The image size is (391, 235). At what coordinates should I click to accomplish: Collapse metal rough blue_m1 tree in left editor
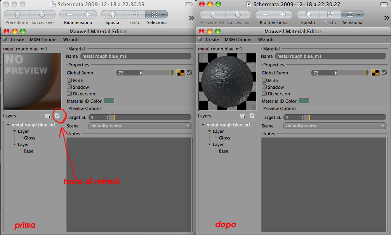tap(8, 125)
